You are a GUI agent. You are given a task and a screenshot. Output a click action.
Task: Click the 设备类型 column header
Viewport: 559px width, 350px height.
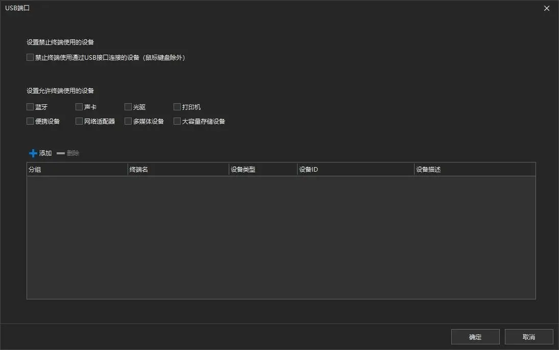[x=263, y=170]
